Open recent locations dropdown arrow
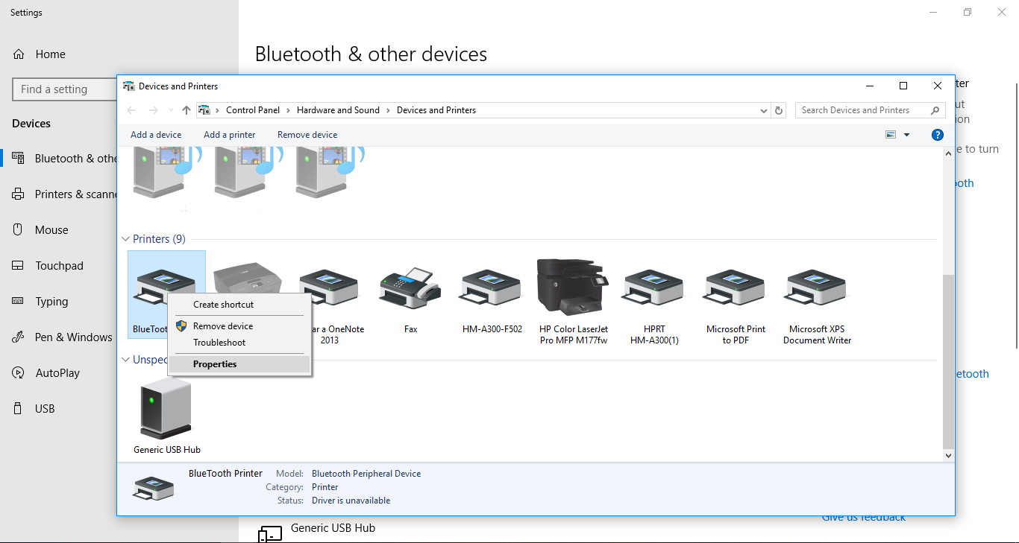Image resolution: width=1019 pixels, height=543 pixels. [172, 110]
